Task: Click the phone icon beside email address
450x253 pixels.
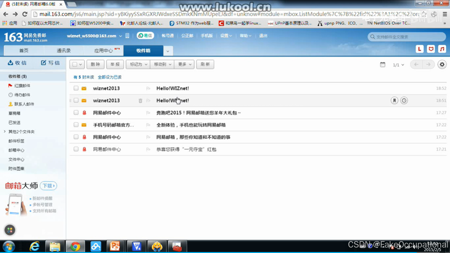Action: tap(127, 36)
